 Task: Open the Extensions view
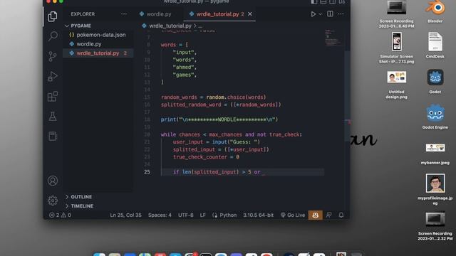[x=53, y=97]
